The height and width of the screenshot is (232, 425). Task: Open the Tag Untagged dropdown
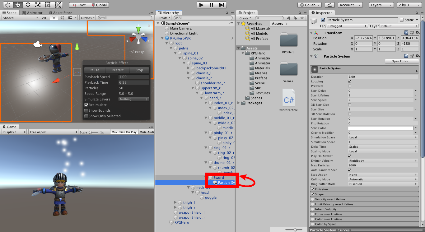coord(348,26)
